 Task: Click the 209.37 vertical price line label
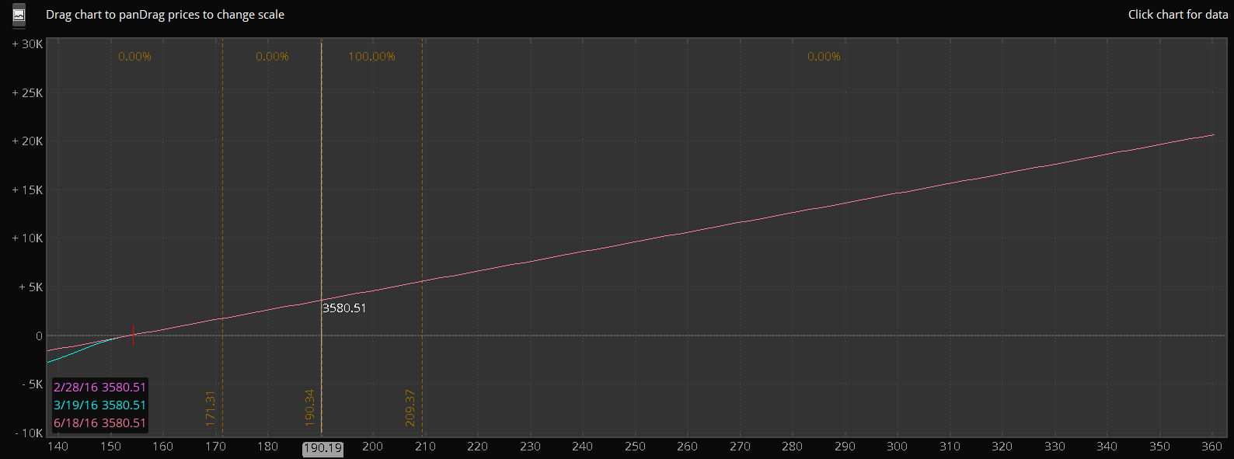pyautogui.click(x=410, y=408)
